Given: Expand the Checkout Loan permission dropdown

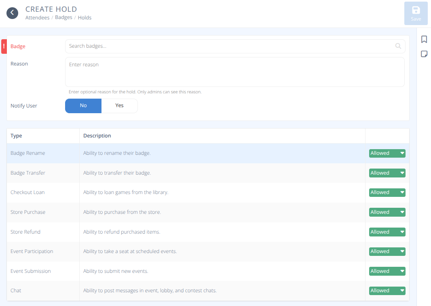Looking at the screenshot, I should (387, 192).
